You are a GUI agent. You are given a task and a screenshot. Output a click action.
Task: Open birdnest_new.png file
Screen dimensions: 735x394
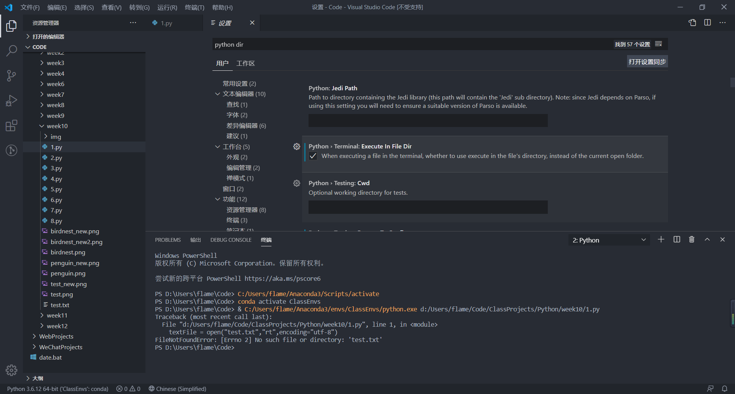click(x=75, y=231)
